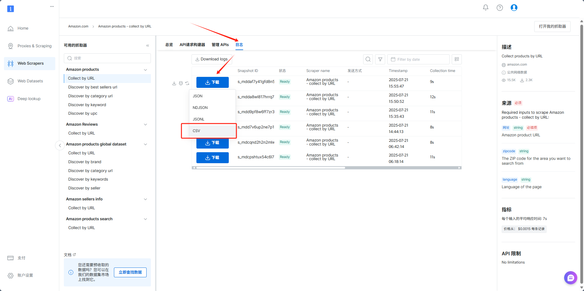Click the row download icon left of the table
584x291 pixels.
(x=174, y=83)
